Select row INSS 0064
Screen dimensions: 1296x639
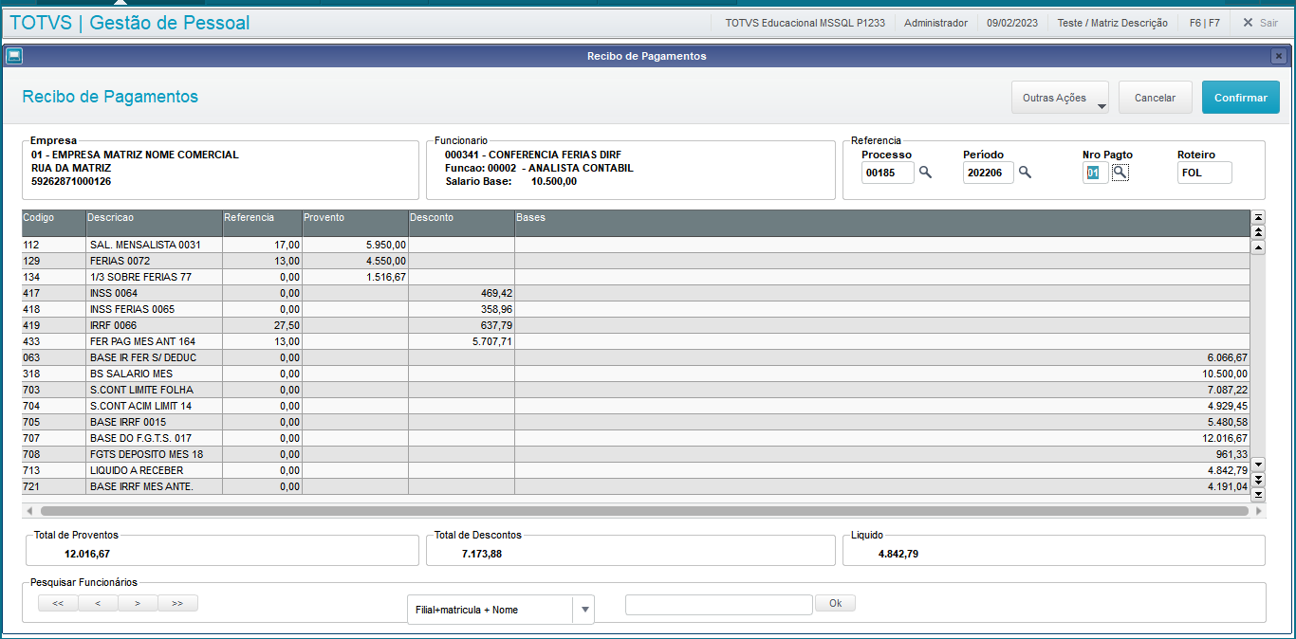pos(636,293)
